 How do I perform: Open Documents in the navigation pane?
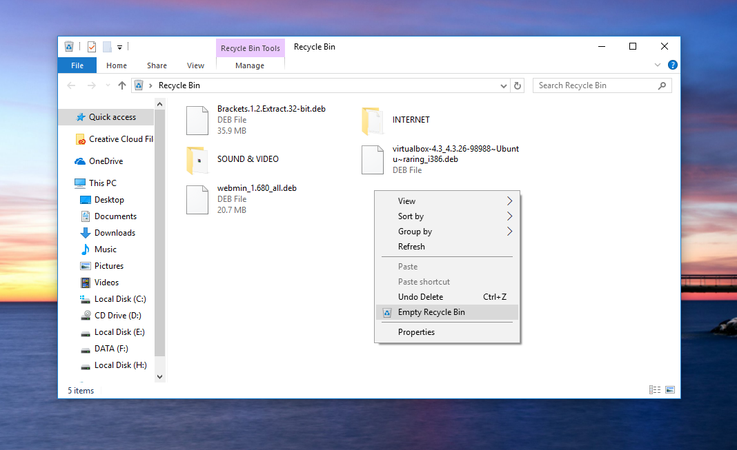107,216
